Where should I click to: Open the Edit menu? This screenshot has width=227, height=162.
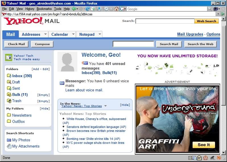(11, 9)
